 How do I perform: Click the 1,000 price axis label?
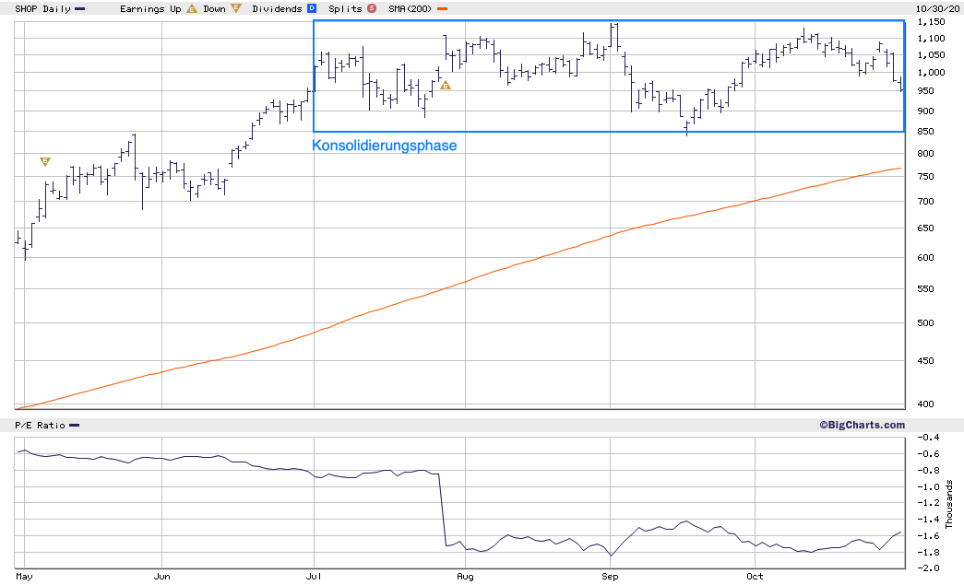931,73
